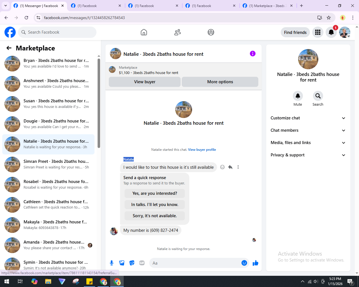Click the Search Facebook field
This screenshot has height=287, width=359.
pyautogui.click(x=57, y=32)
